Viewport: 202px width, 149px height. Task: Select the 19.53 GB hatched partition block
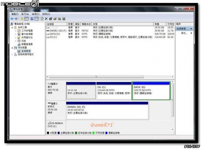81,91
